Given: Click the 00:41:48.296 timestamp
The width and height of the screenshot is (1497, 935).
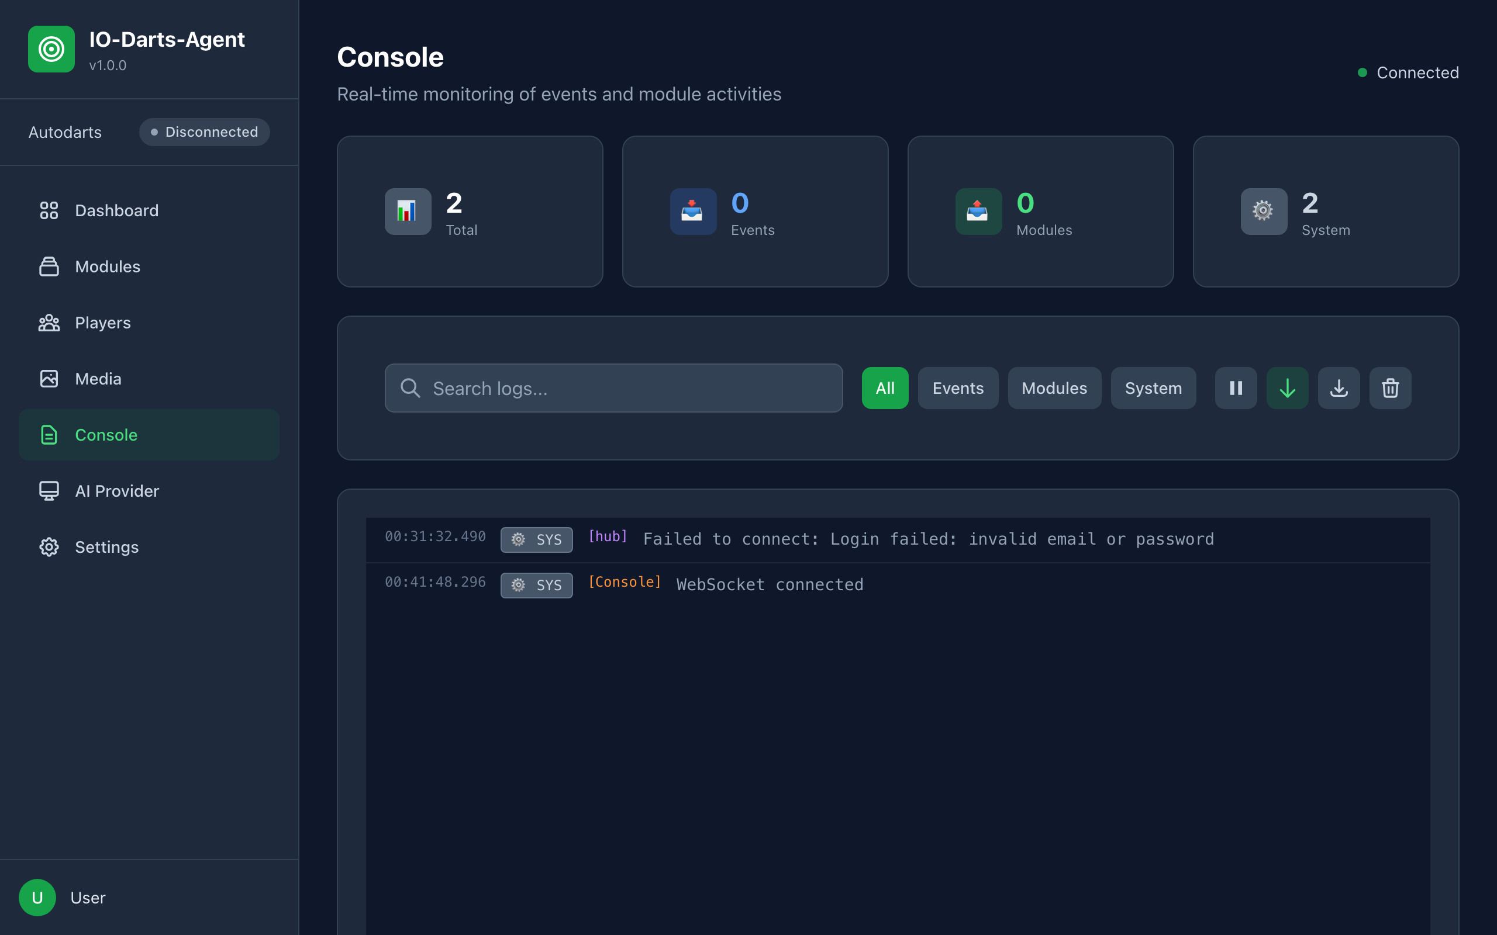Looking at the screenshot, I should [x=435, y=582].
